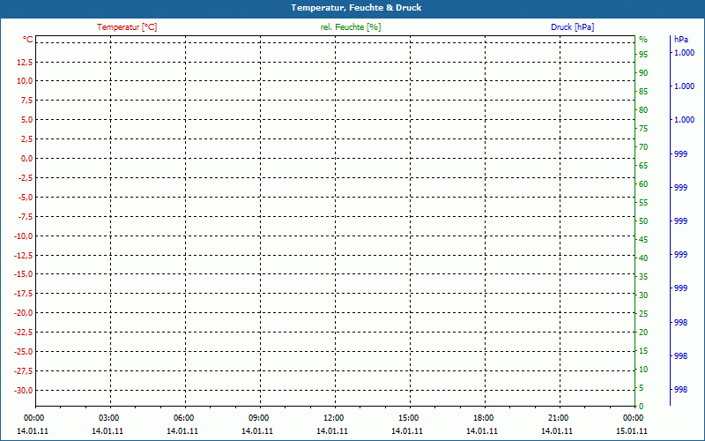Click the 0,0 temperature axis value
The image size is (705, 441).
pyautogui.click(x=26, y=159)
